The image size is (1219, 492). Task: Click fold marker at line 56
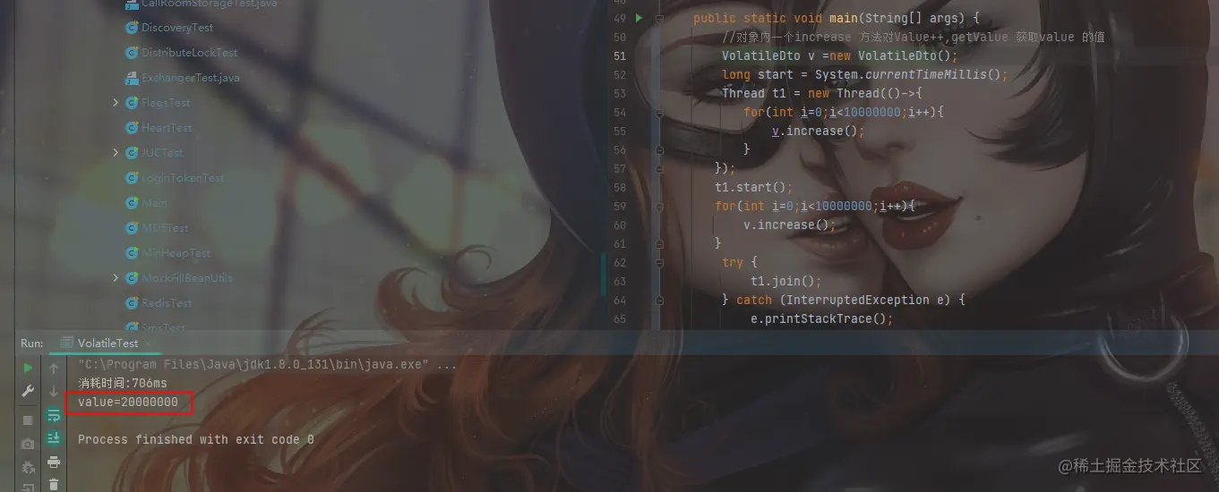(x=660, y=149)
